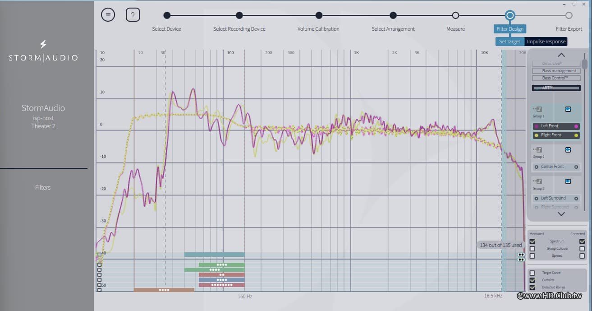Enable Target Curve checkbox
592x311 pixels.
point(532,273)
